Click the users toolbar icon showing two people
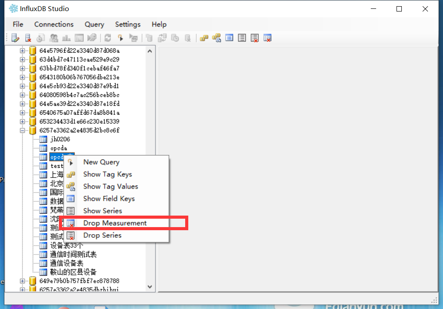Viewport: 443px width, 309px height. click(x=54, y=38)
